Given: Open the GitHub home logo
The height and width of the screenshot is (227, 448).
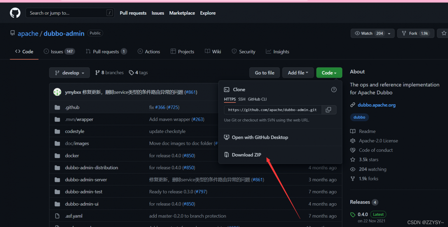Looking at the screenshot, I should 15,13.
